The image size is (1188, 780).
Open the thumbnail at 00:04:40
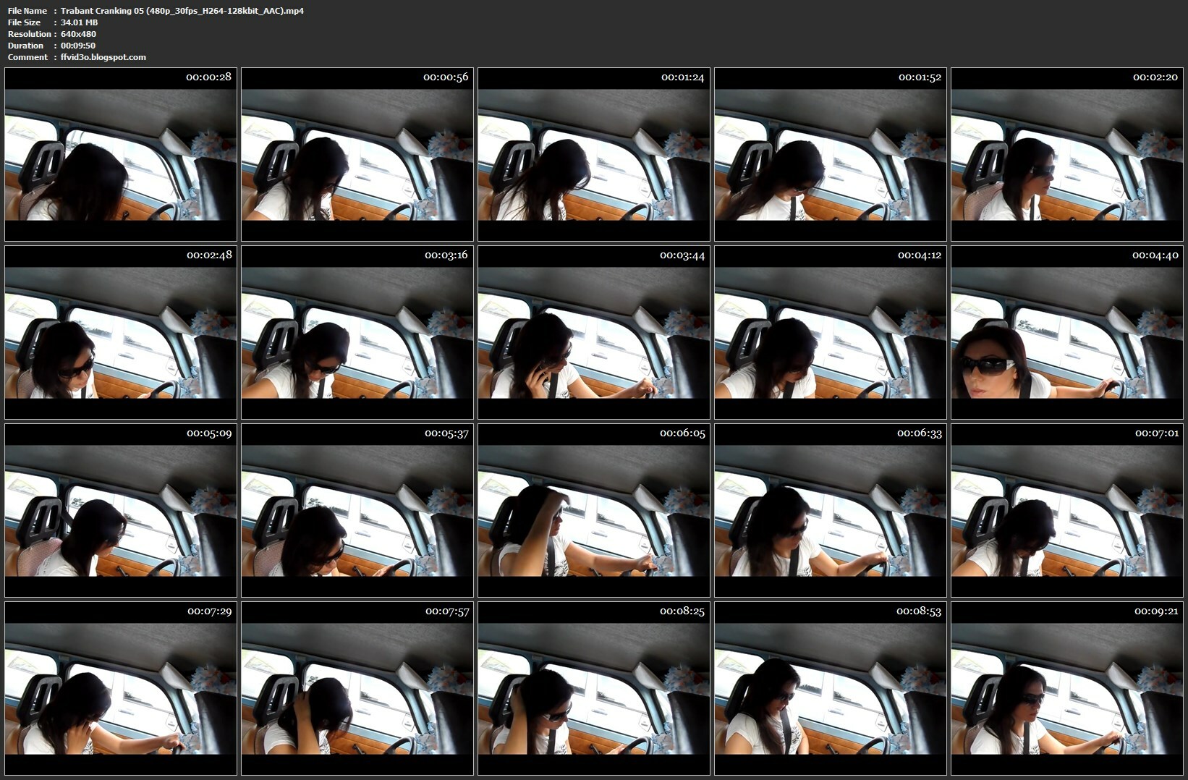[x=1067, y=332]
